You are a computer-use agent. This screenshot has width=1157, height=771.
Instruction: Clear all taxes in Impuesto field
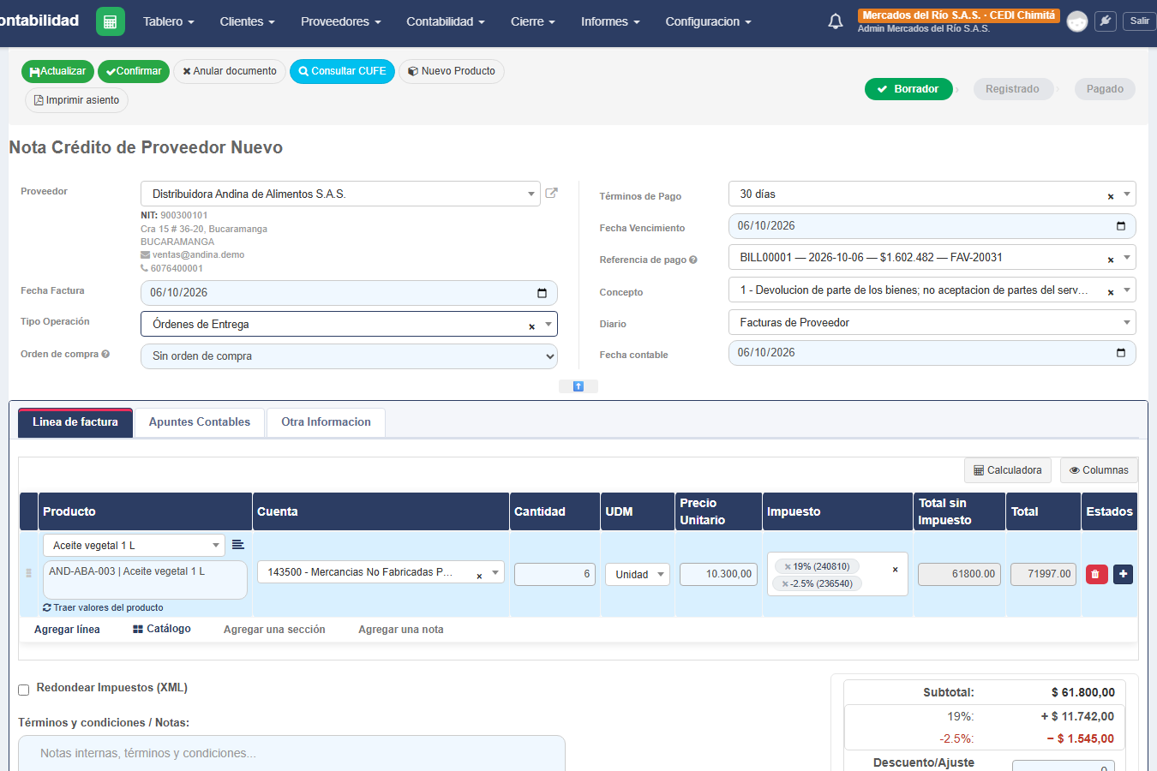895,570
